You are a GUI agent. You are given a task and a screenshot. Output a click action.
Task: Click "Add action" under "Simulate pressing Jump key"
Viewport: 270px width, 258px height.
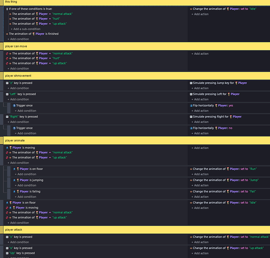(x=200, y=88)
